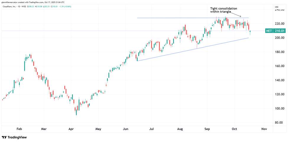This screenshot has width=288, height=142.
Task: Click the annotation arrow pointing at consolidation
Action: pos(237,15)
